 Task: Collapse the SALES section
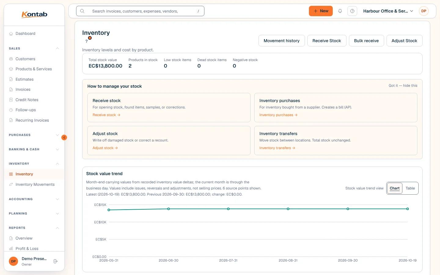coord(34,49)
